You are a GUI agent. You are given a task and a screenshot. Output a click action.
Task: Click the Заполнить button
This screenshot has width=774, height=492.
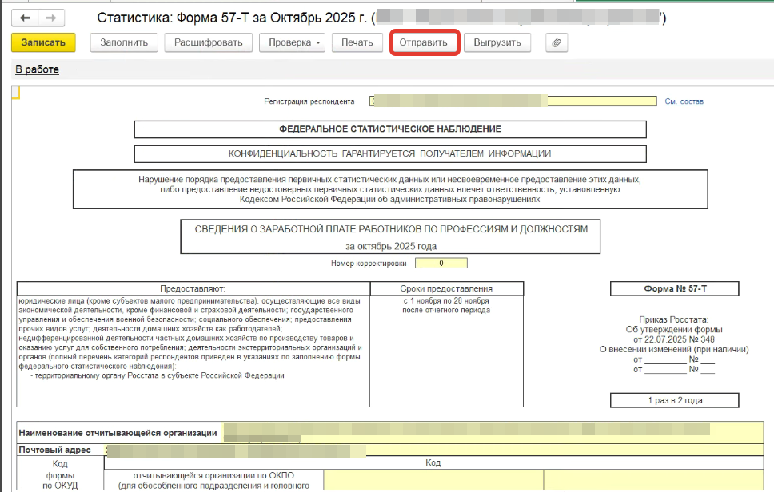[x=124, y=42]
